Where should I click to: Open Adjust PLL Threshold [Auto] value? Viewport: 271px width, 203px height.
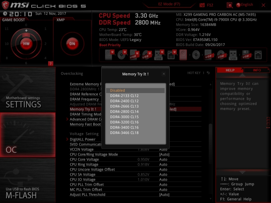(x=164, y=195)
